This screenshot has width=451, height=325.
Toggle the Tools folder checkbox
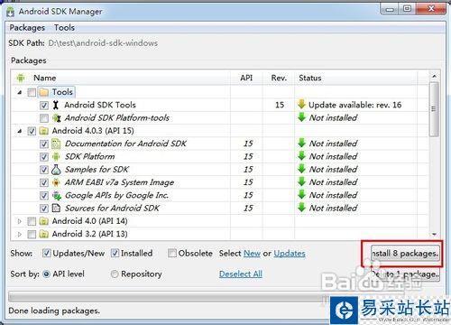[32, 92]
